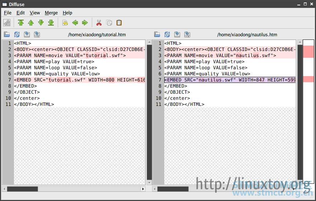
Task: Click line 2 BODY tag in right pane
Action: pyautogui.click(x=230, y=50)
